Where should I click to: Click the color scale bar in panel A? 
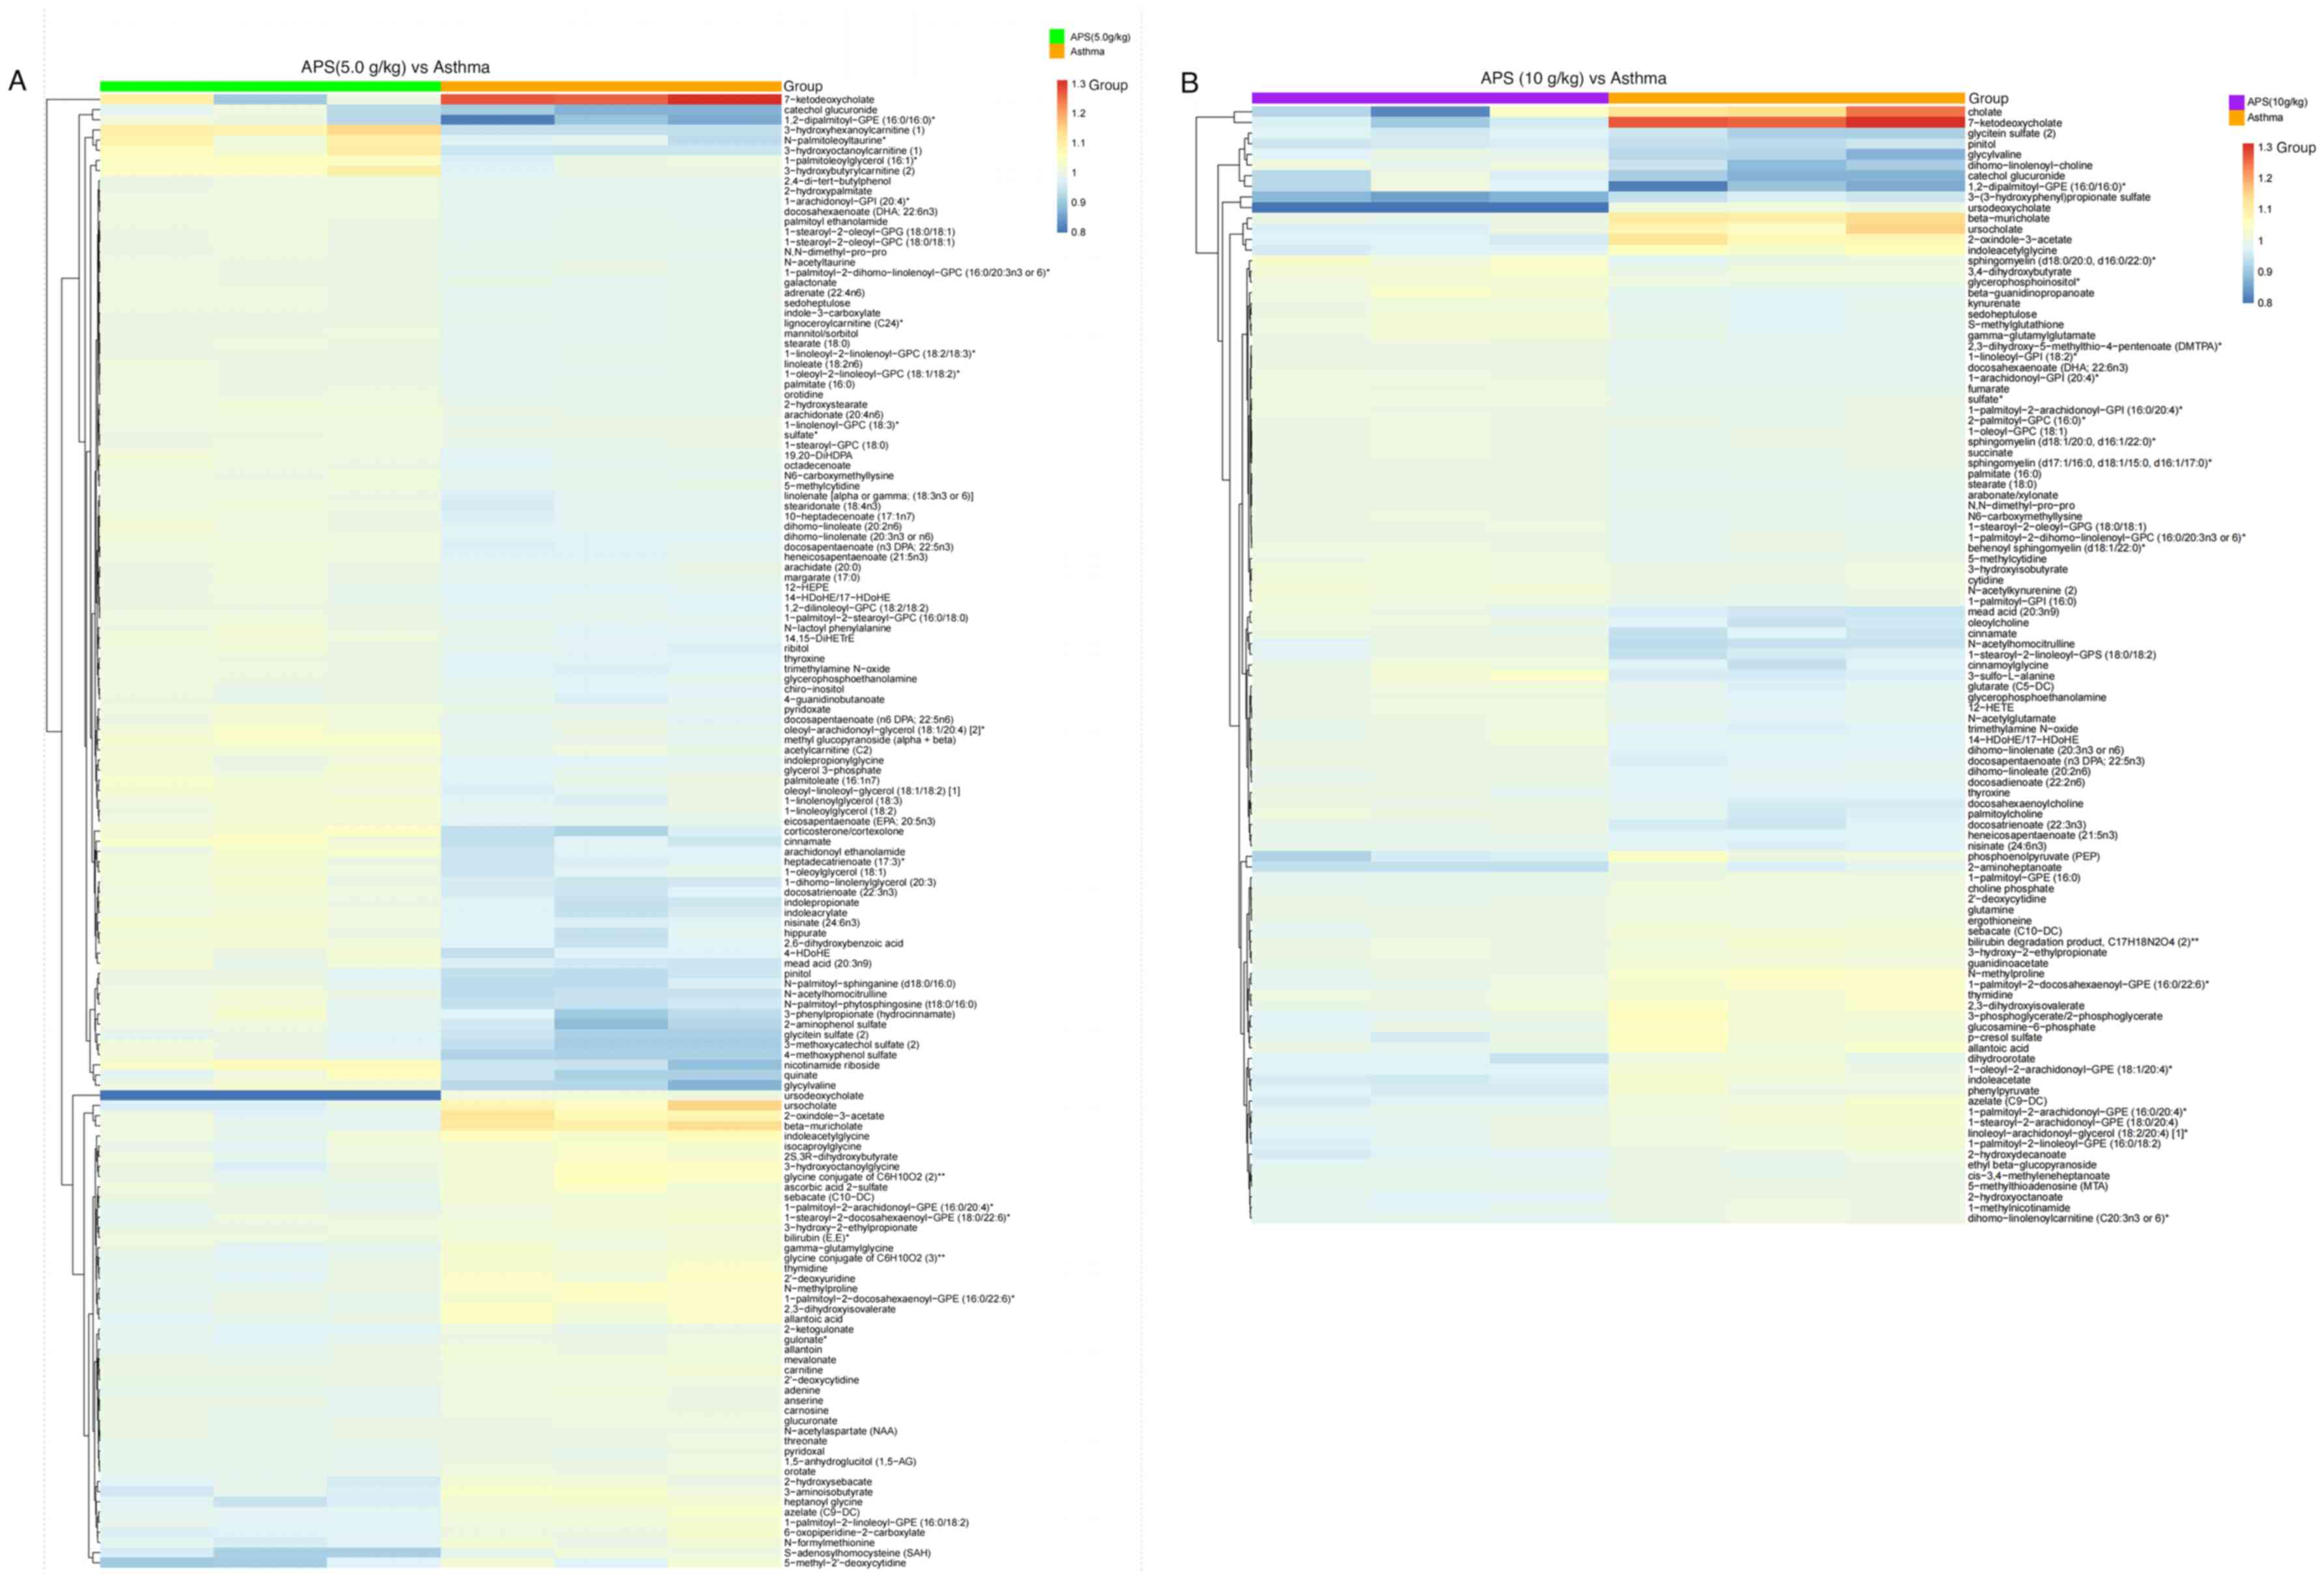pos(1061,156)
